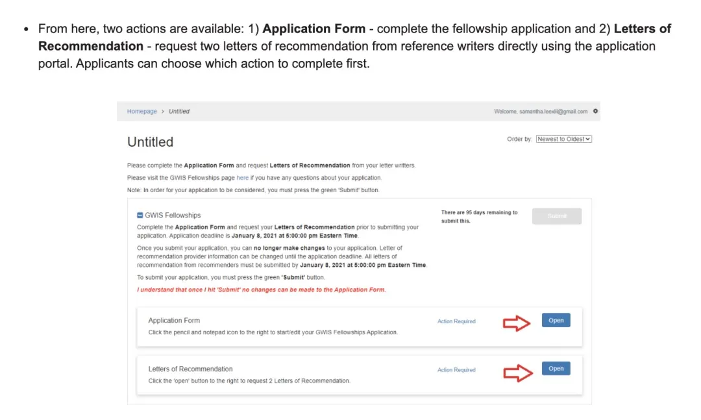The width and height of the screenshot is (701, 420).
Task: Select the Letters of Recommendation row title
Action: [190, 369]
